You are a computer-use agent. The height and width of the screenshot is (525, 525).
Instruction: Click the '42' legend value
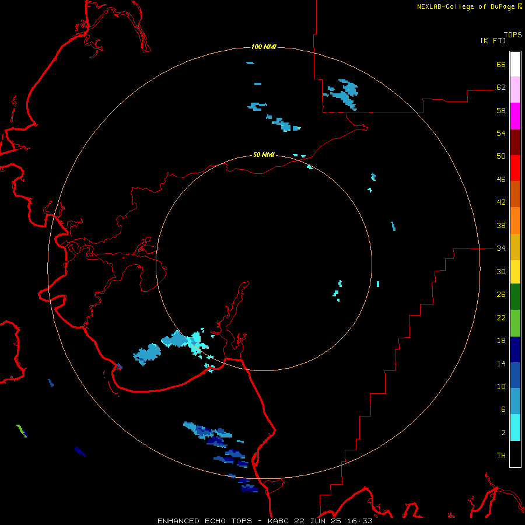[x=501, y=202]
